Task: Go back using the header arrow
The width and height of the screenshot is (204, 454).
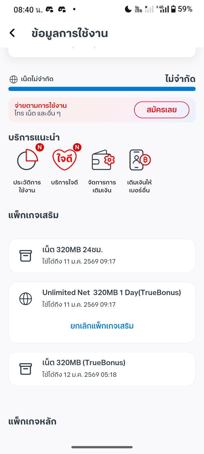Action: (x=12, y=33)
